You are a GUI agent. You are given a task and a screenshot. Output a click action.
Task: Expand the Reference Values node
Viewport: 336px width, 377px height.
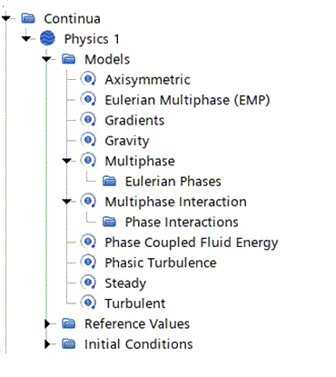click(x=47, y=323)
